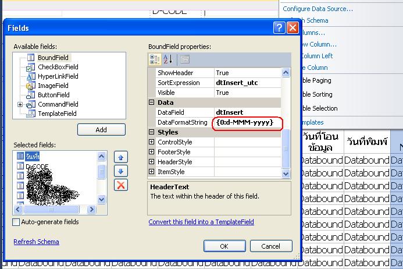The height and width of the screenshot is (269, 403).
Task: Click the Add button
Action: point(101,130)
